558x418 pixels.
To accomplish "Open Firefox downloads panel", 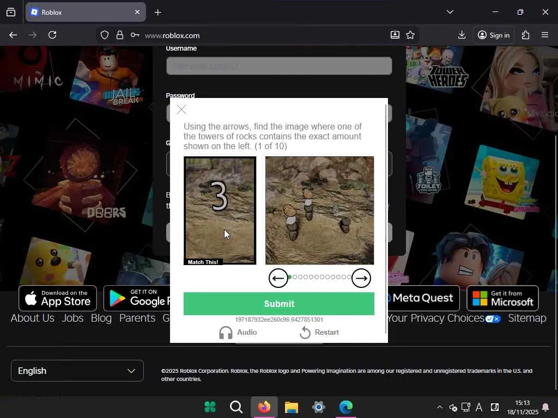I will pyautogui.click(x=462, y=35).
